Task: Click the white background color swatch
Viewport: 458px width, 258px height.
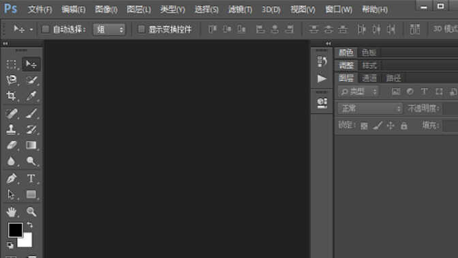Action: pyautogui.click(x=27, y=241)
